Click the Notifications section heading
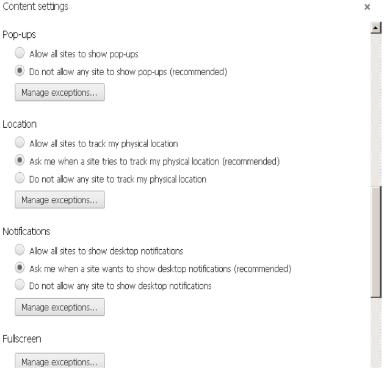The width and height of the screenshot is (384, 375). tap(26, 231)
